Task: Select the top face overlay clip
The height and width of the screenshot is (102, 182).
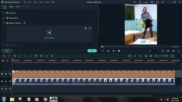Action: [x=94, y=74]
